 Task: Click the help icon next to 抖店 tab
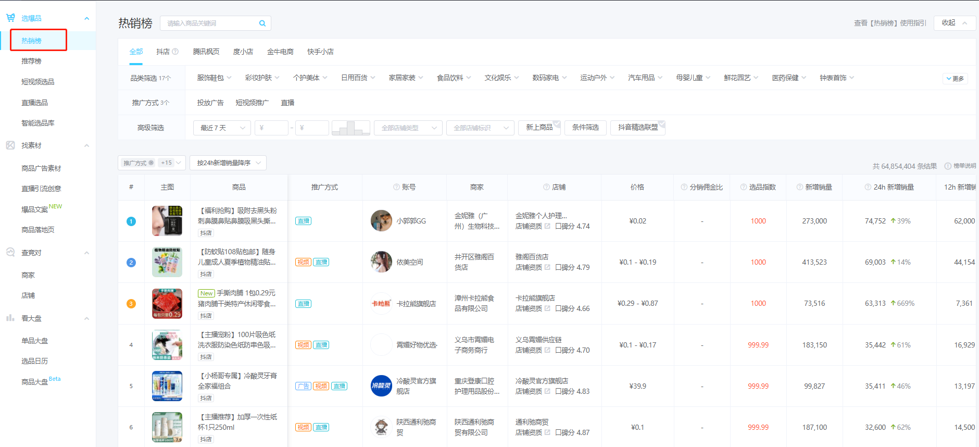pos(175,52)
